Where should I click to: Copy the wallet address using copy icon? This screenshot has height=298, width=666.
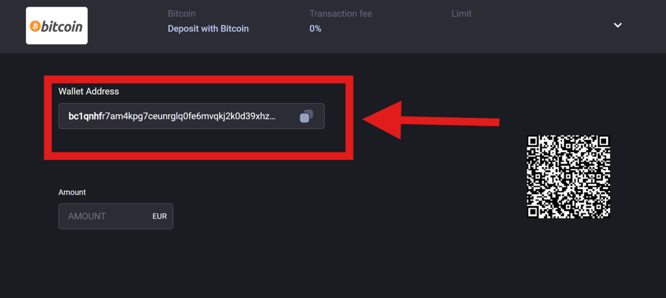pyautogui.click(x=306, y=116)
